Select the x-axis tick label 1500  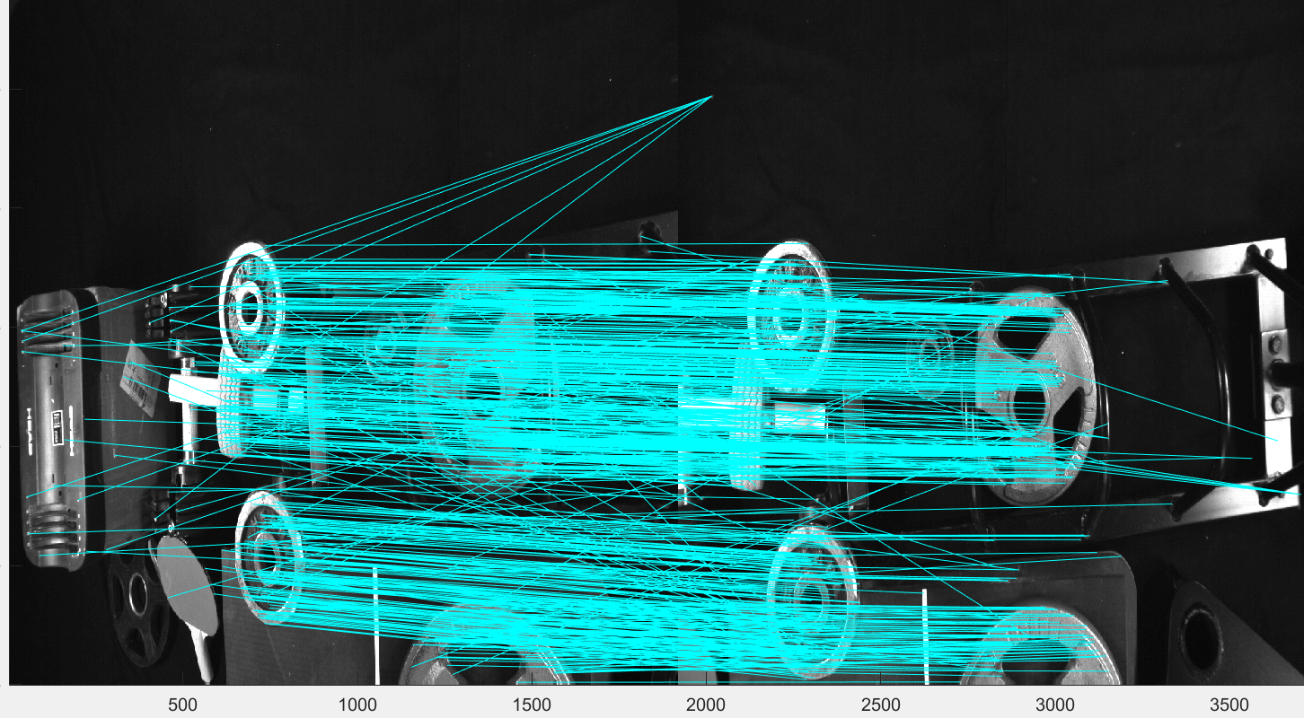coord(532,705)
